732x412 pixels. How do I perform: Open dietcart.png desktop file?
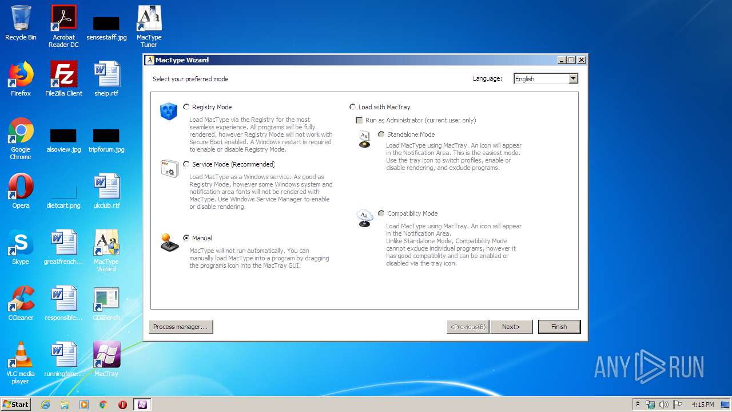(x=63, y=196)
